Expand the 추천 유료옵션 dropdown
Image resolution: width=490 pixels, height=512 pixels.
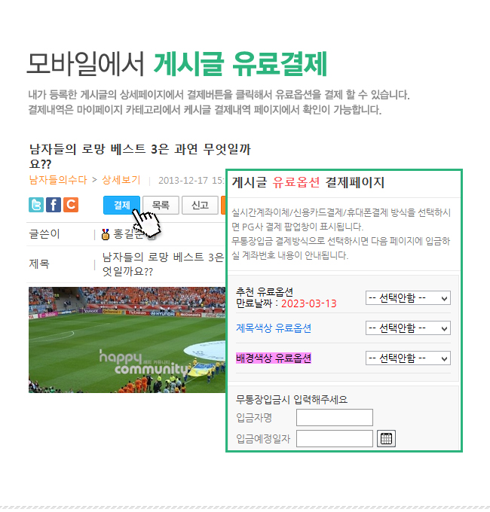pyautogui.click(x=408, y=298)
